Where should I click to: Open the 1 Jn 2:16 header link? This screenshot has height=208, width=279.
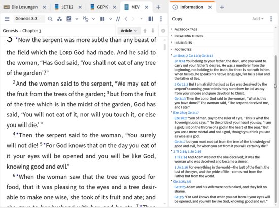tap(194, 151)
